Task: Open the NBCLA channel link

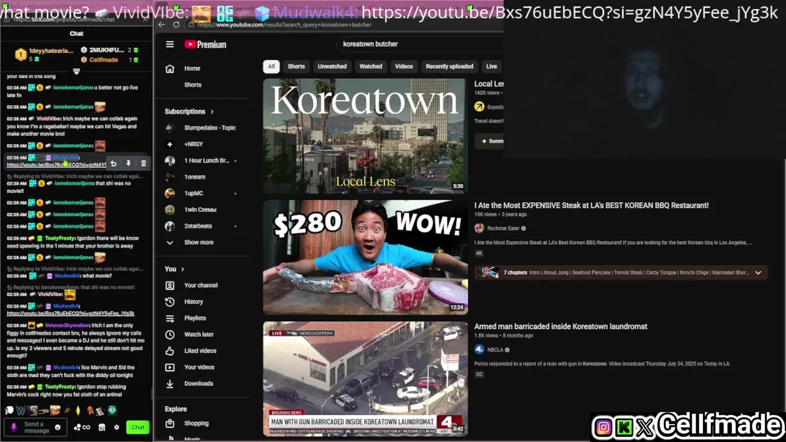Action: pos(495,350)
